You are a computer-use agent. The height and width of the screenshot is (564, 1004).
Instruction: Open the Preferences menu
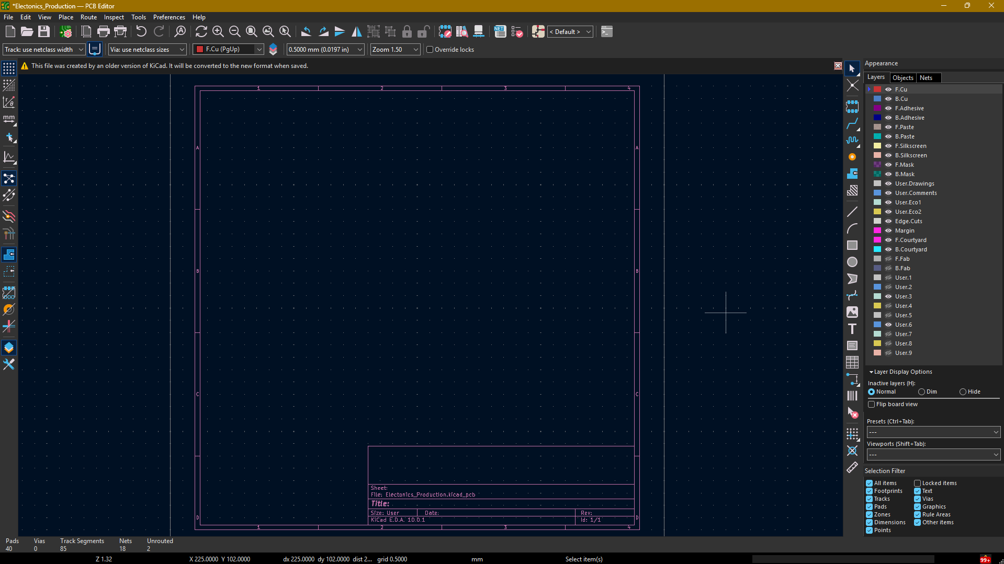pyautogui.click(x=169, y=17)
